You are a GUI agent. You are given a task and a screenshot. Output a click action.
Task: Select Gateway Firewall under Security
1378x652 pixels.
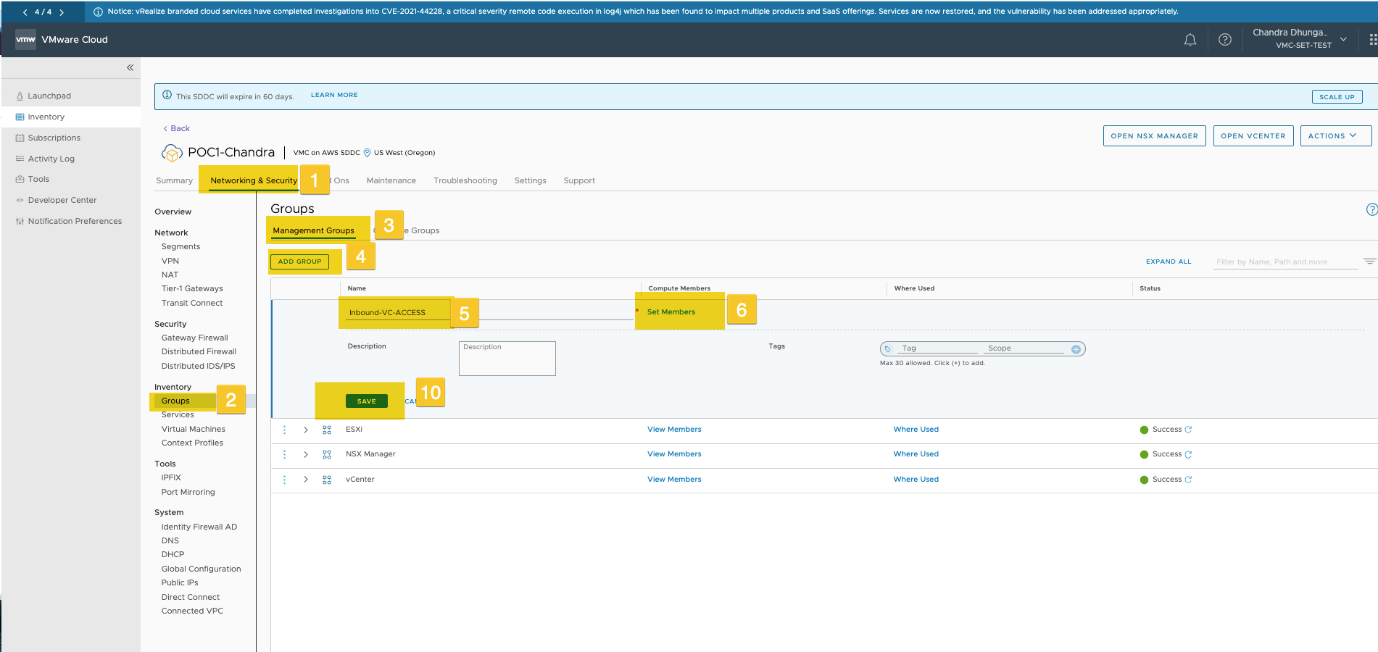(194, 338)
